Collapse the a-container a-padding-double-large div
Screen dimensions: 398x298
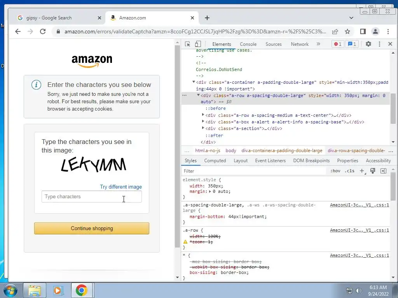pyautogui.click(x=194, y=82)
